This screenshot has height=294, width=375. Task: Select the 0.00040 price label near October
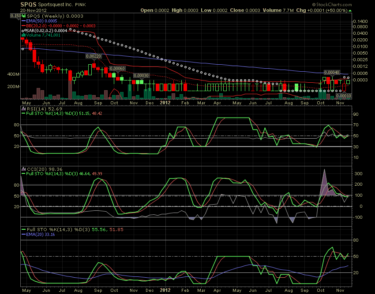tap(331, 72)
